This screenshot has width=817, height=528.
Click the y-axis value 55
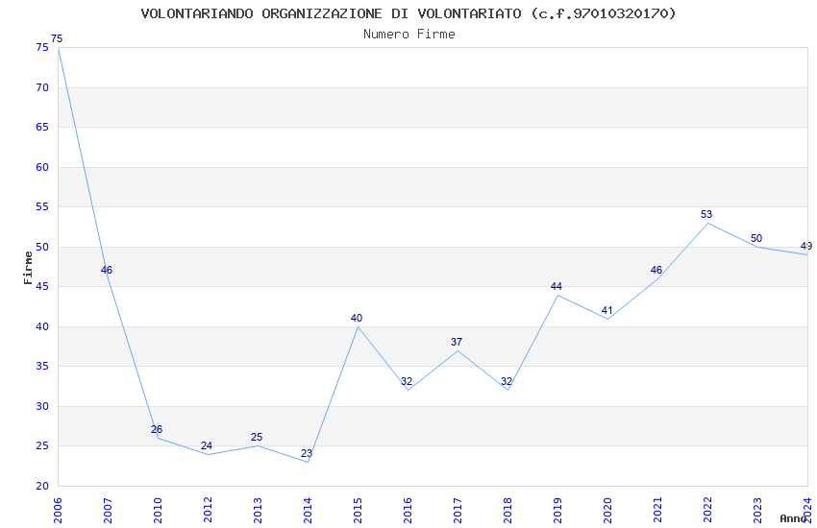(x=42, y=207)
